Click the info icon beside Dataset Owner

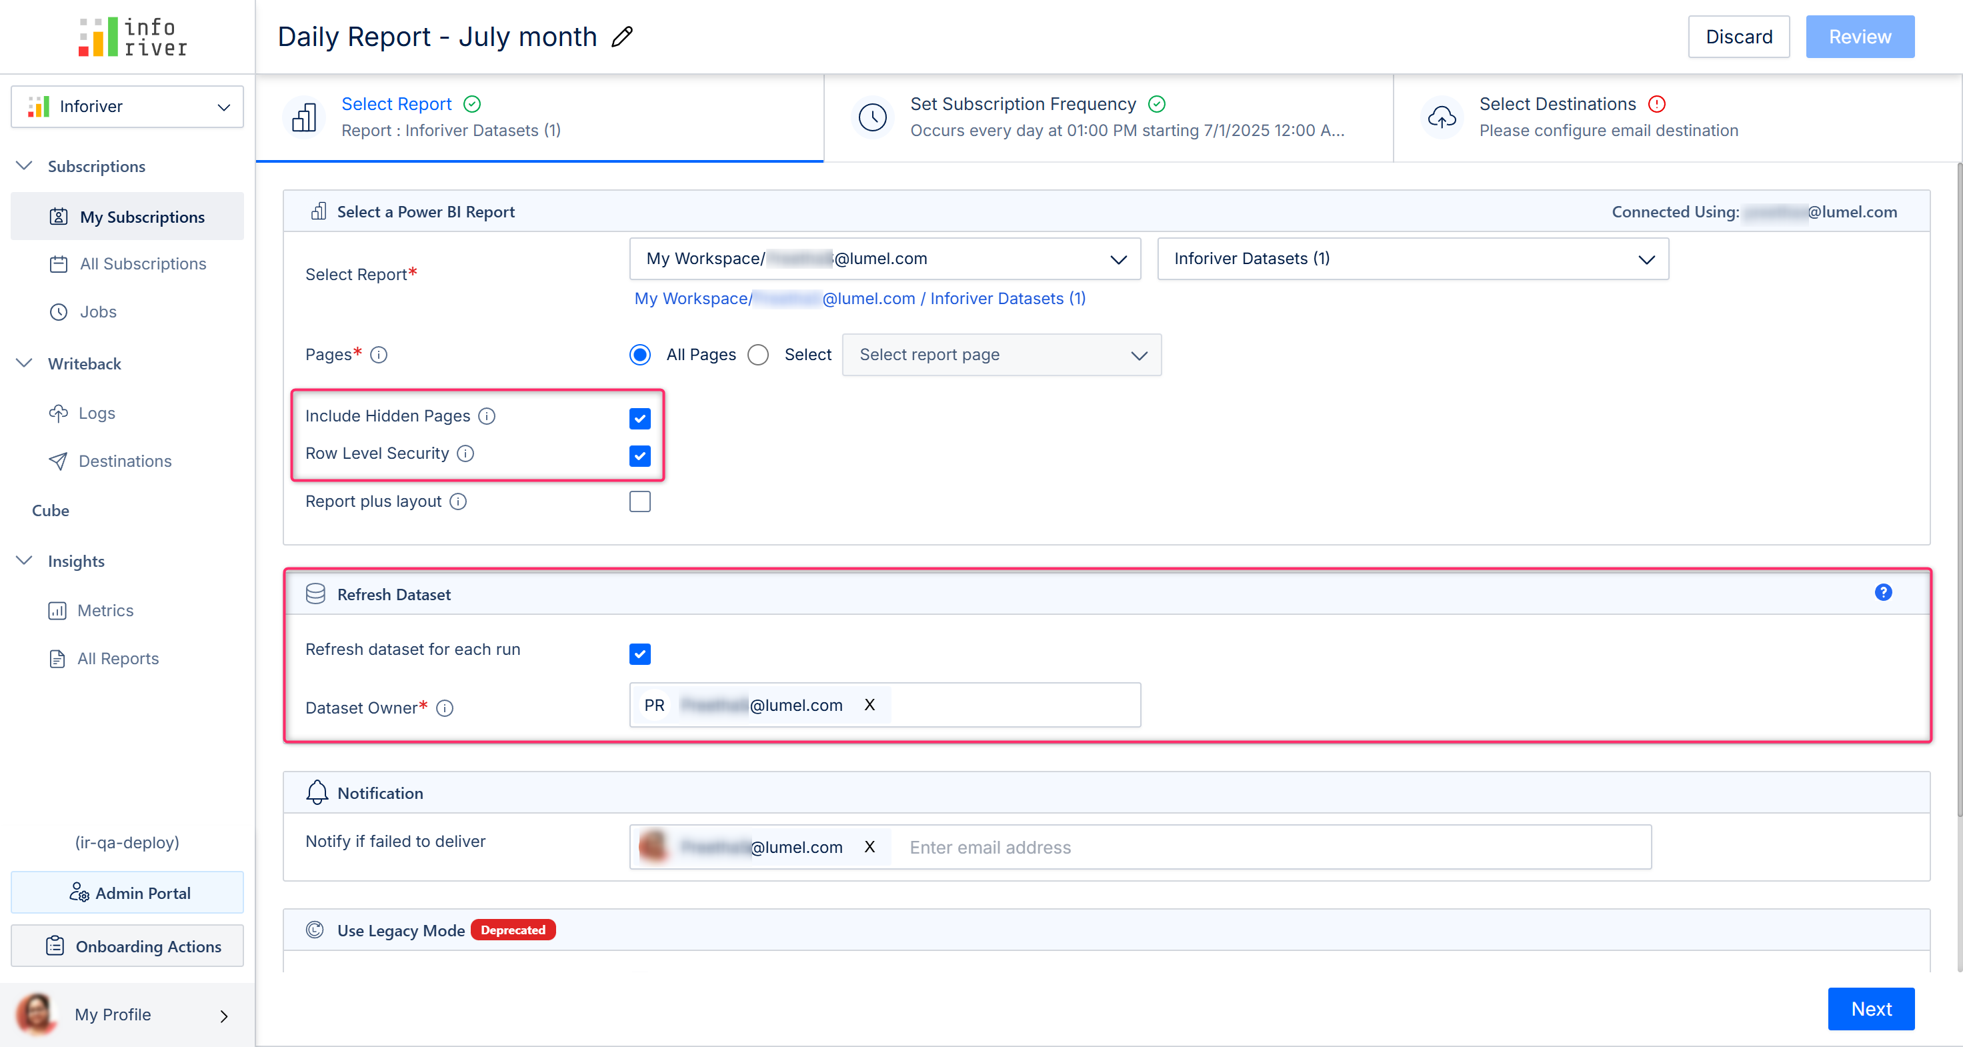(445, 708)
